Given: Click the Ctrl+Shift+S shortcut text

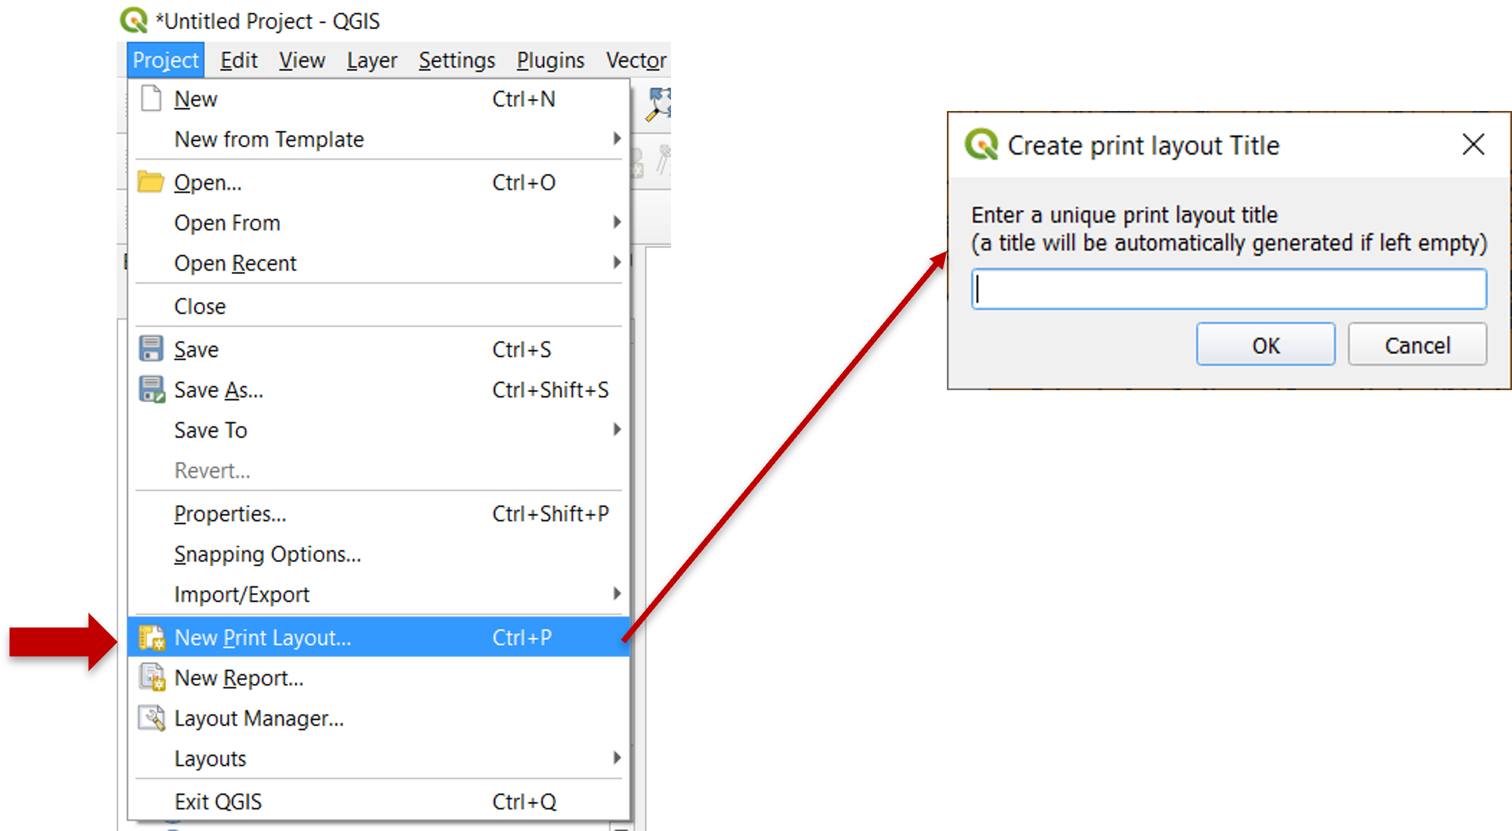Looking at the screenshot, I should (550, 389).
